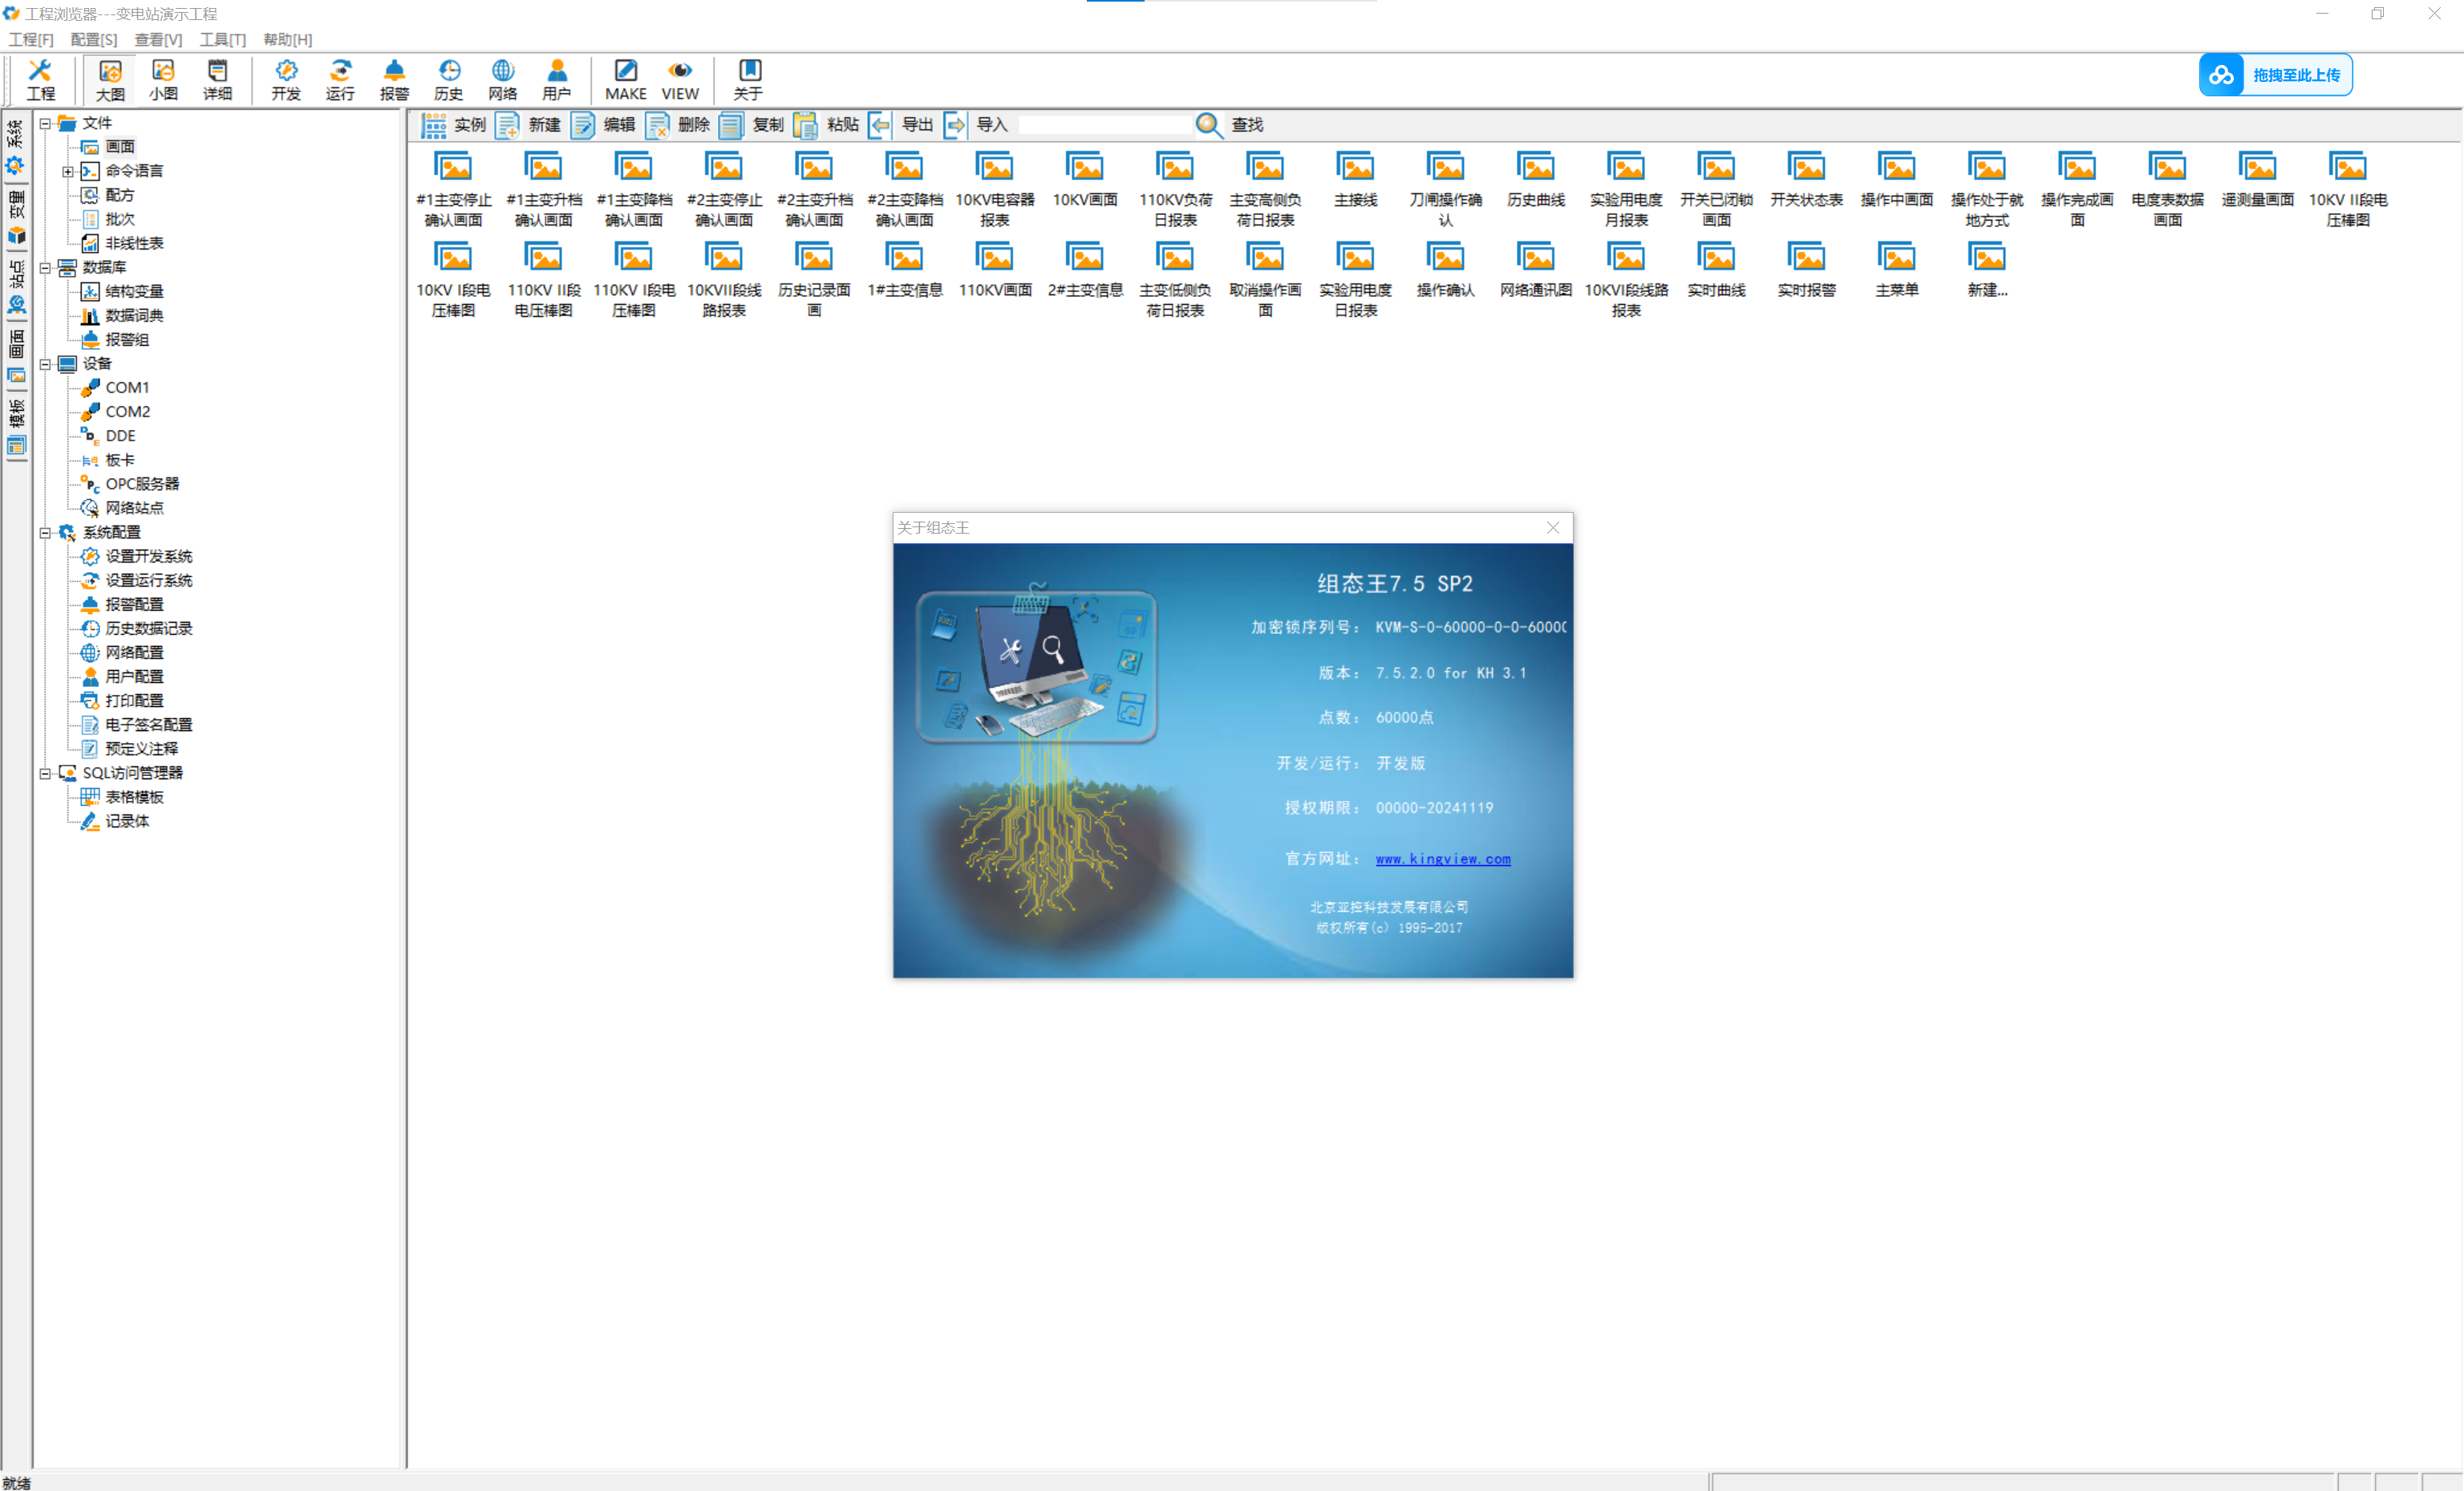
Task: Click the 导出 export icon
Action: tap(880, 125)
